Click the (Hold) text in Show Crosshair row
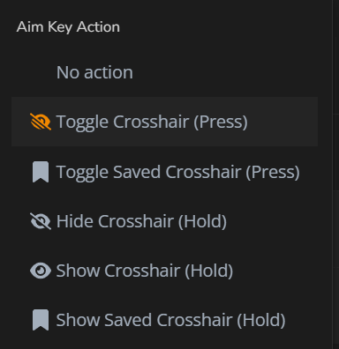Screen dimensions: 339x349 point(209,271)
